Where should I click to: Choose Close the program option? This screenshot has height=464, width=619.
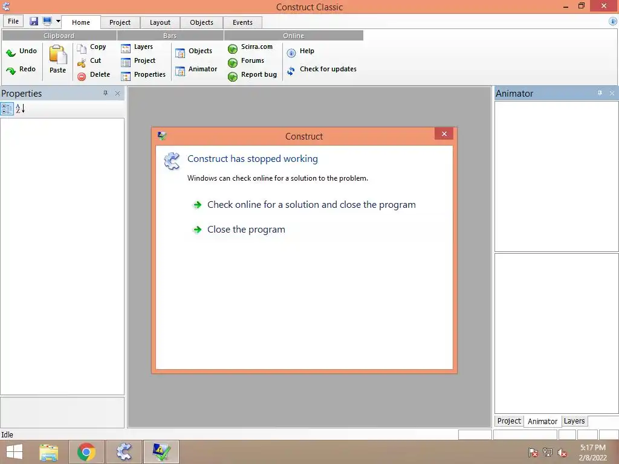(239, 230)
